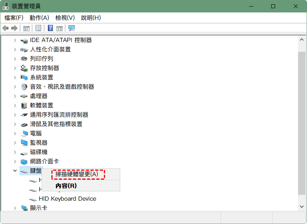Image resolution: width=307 pixels, height=224 pixels.
Task: Click the HID Keyboard Device icon
Action: coord(33,199)
